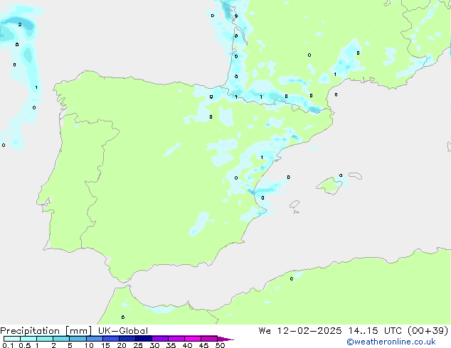Click the '30' legend scale label
The width and height of the screenshot is (451, 348).
pyautogui.click(x=154, y=345)
